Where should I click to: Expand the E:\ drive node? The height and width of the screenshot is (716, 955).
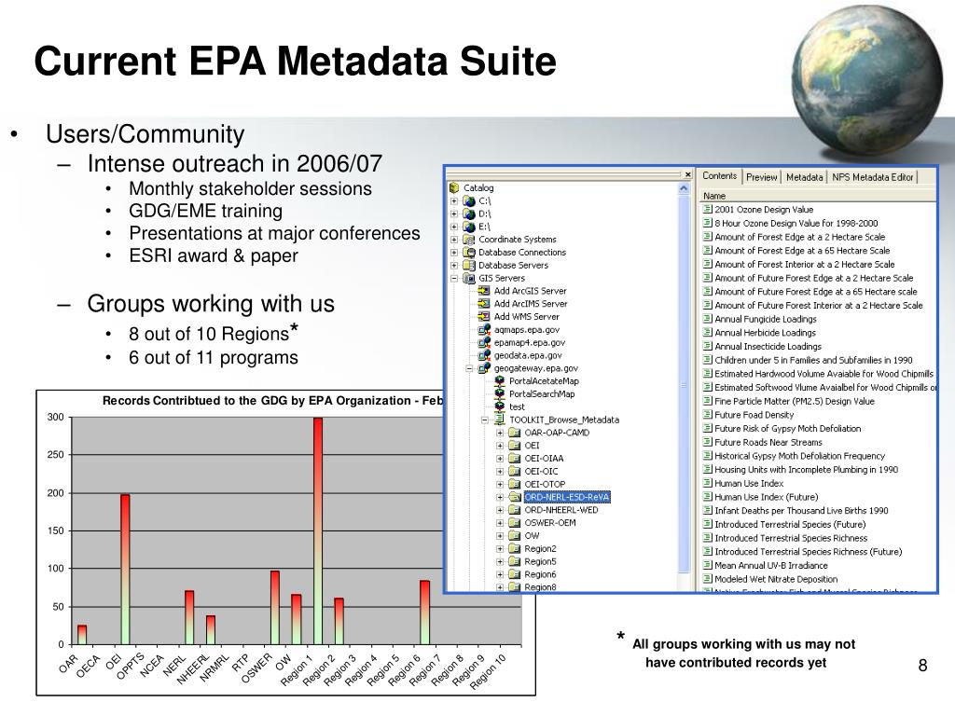[454, 227]
